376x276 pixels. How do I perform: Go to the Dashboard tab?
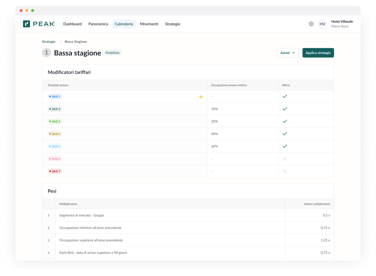pos(72,24)
